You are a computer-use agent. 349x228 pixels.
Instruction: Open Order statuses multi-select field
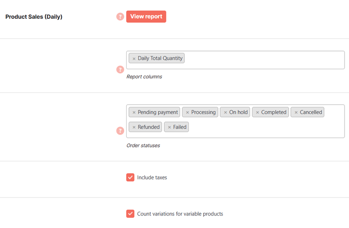point(235,121)
